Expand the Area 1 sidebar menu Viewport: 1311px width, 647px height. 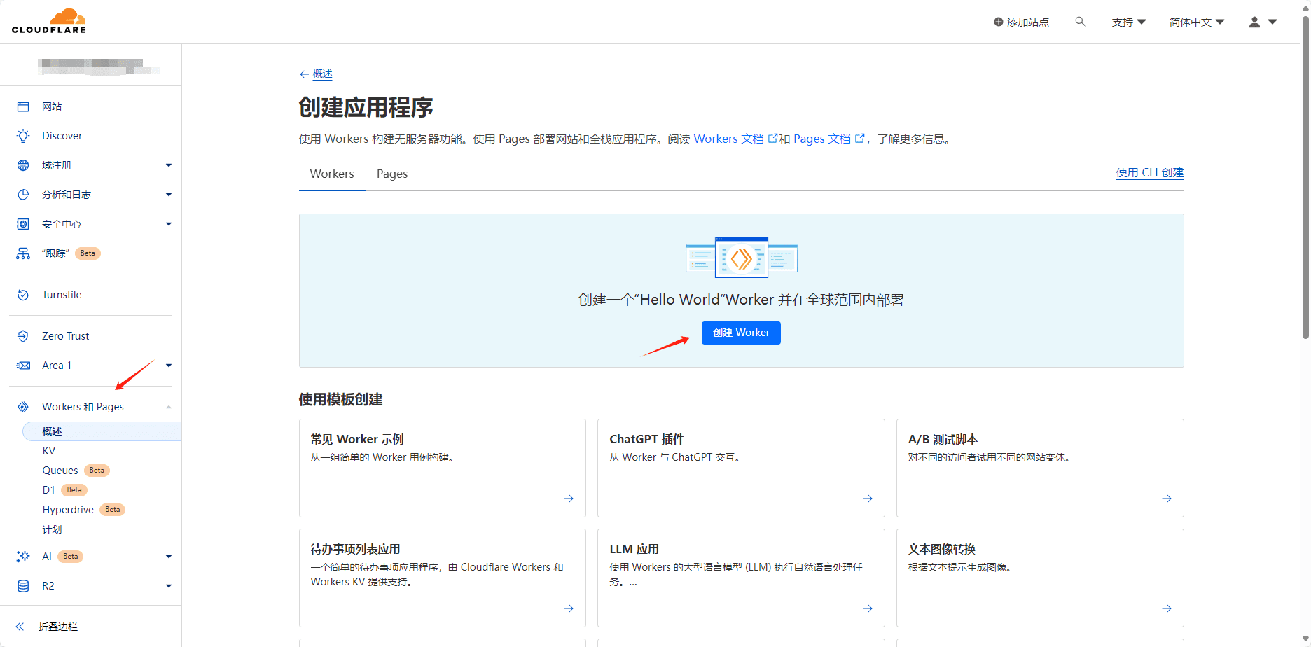169,366
